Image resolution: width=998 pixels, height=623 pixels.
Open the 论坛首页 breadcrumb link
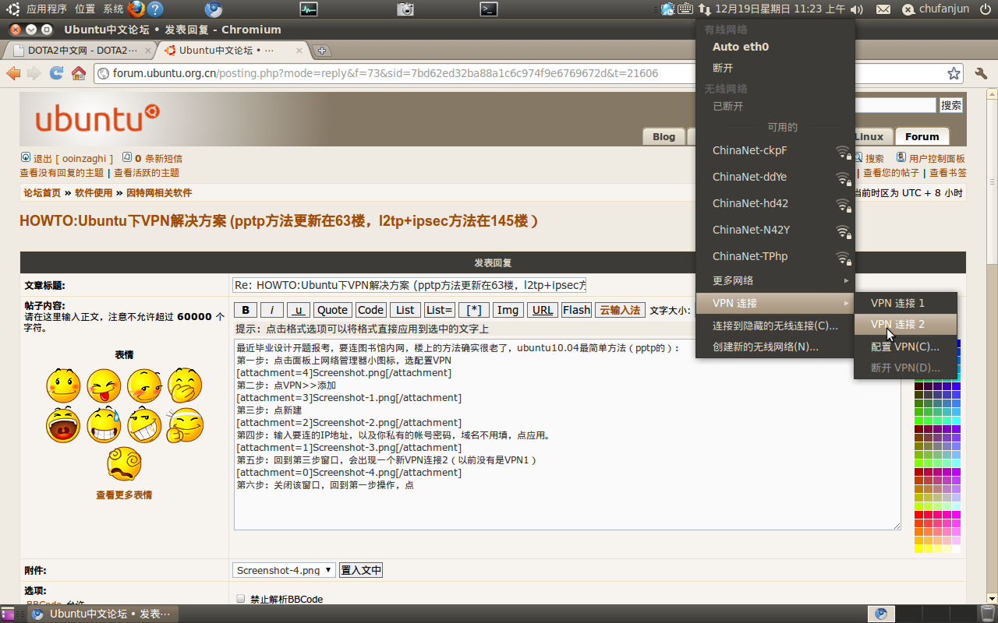42,193
